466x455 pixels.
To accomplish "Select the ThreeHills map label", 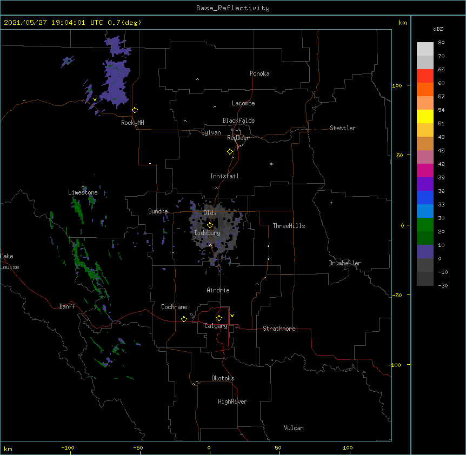I will [289, 226].
